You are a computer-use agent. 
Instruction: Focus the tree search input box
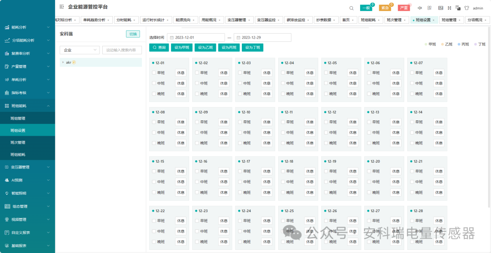click(x=122, y=50)
